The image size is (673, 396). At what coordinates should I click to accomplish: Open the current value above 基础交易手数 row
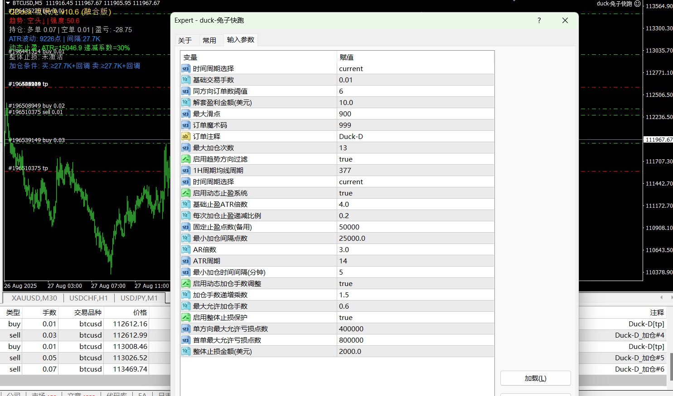[416, 68]
